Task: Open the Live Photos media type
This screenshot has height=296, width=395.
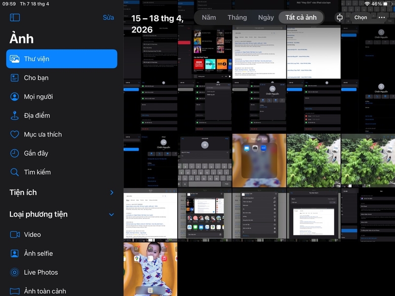Action: [62, 272]
